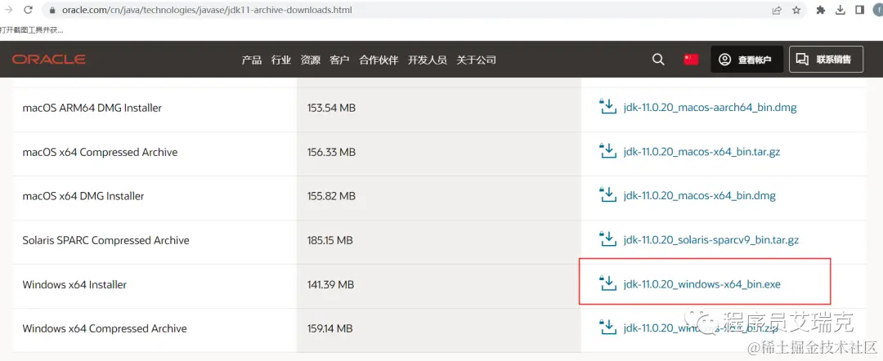
Task: Open the 行业 menu
Action: pos(281,60)
